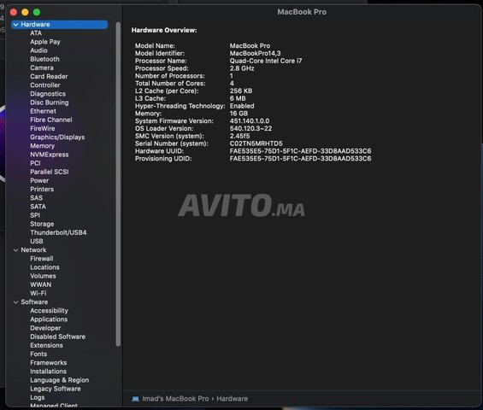483x410 pixels.
Task: Click the Hardware UUID value
Action: 300,151
